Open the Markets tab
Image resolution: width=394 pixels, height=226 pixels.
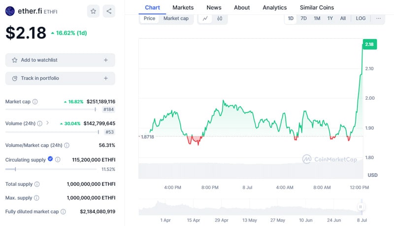pos(183,7)
